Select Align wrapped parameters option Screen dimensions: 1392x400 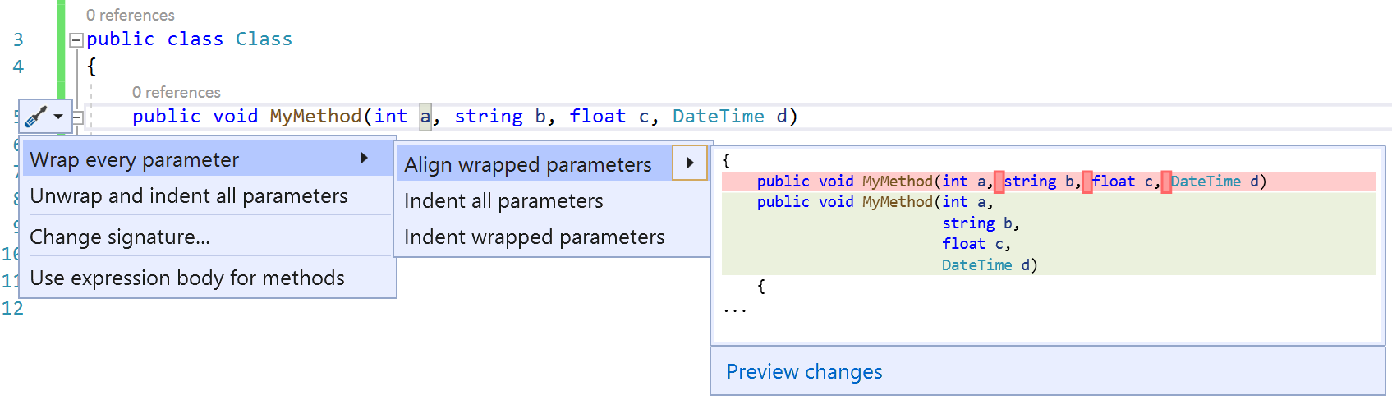(527, 164)
